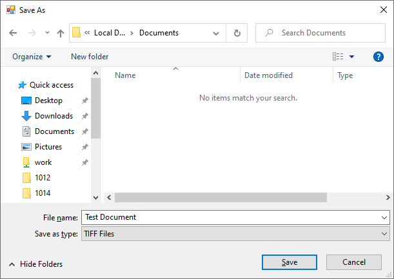394x279 pixels.
Task: Click the pin icon beside work
Action: [x=85, y=162]
